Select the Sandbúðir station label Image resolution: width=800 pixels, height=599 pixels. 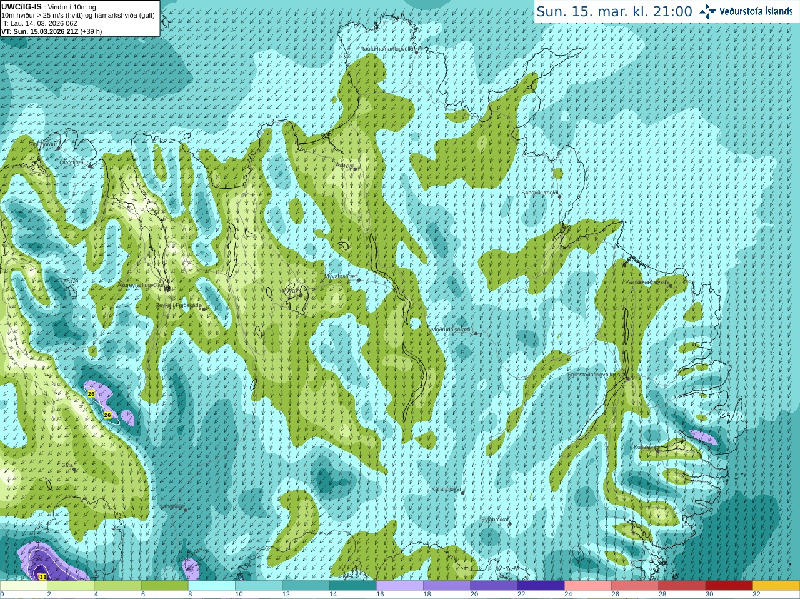172,506
